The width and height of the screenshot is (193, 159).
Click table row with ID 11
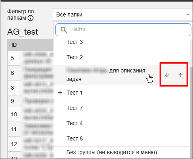click(31, 129)
